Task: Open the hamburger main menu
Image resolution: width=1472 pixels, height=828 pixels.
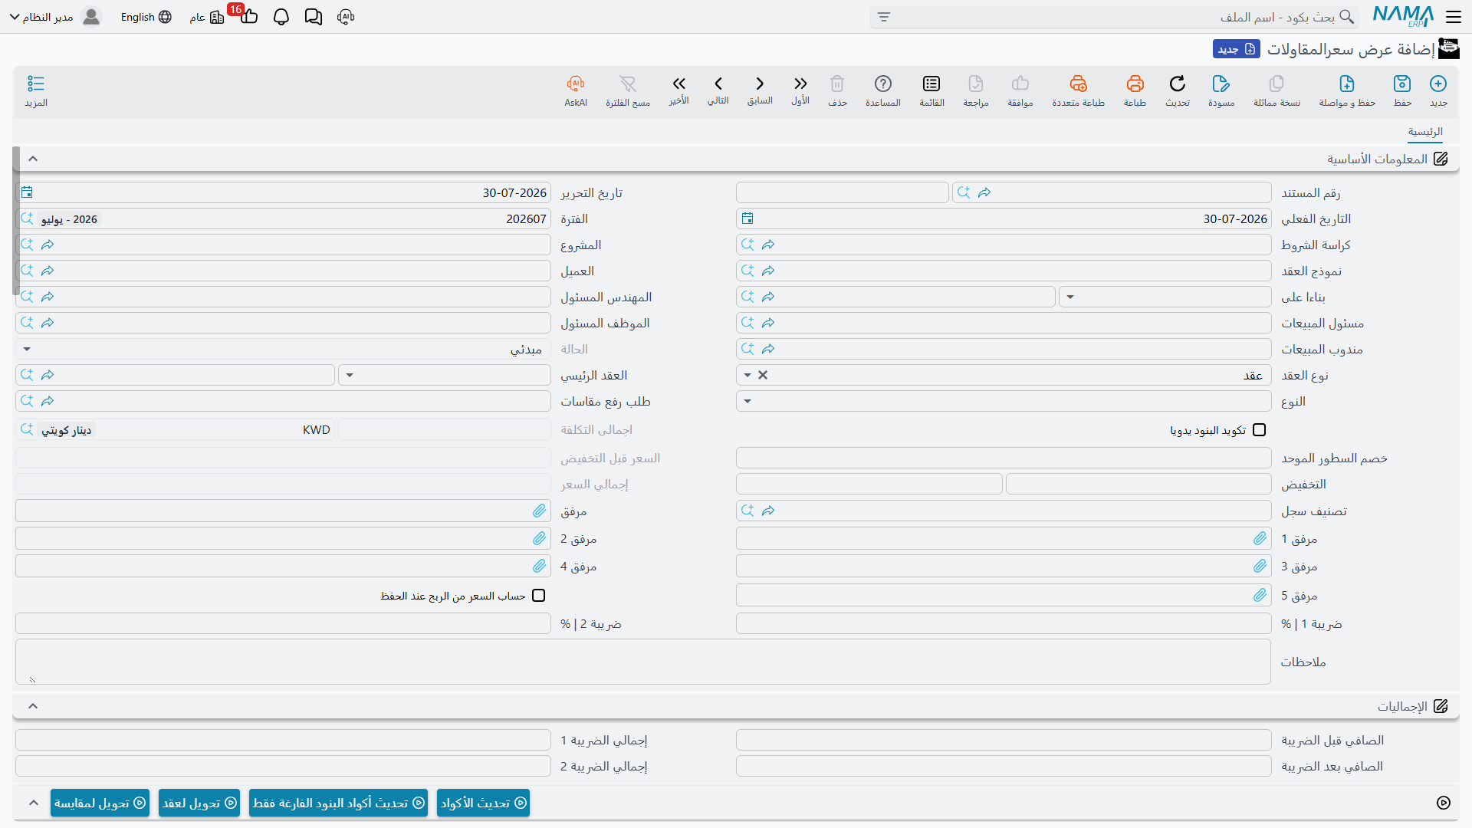Action: click(x=1453, y=17)
